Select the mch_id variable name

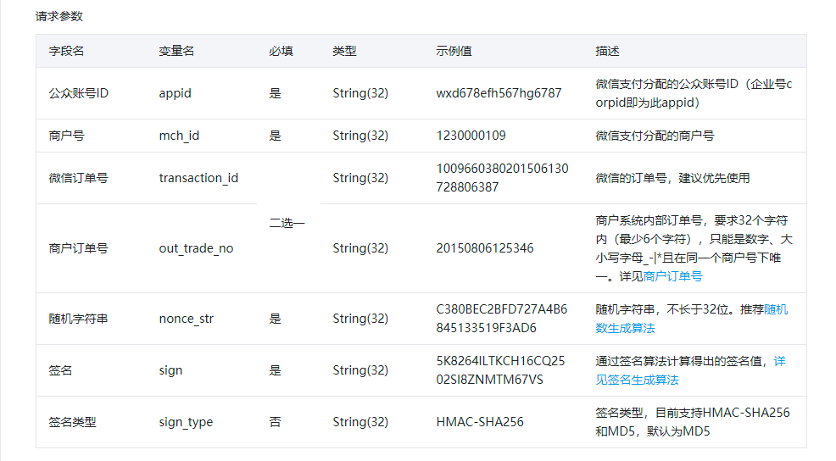[179, 136]
